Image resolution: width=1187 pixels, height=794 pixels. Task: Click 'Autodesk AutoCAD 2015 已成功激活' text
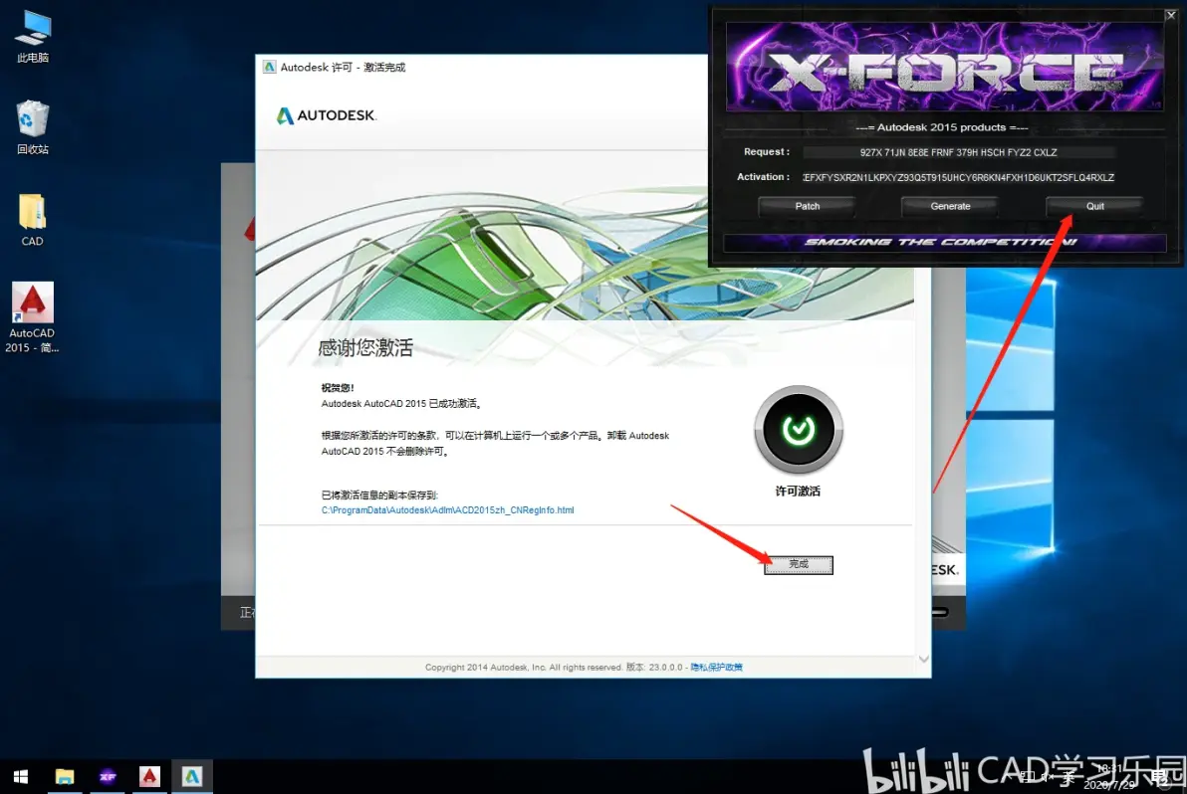coord(401,404)
